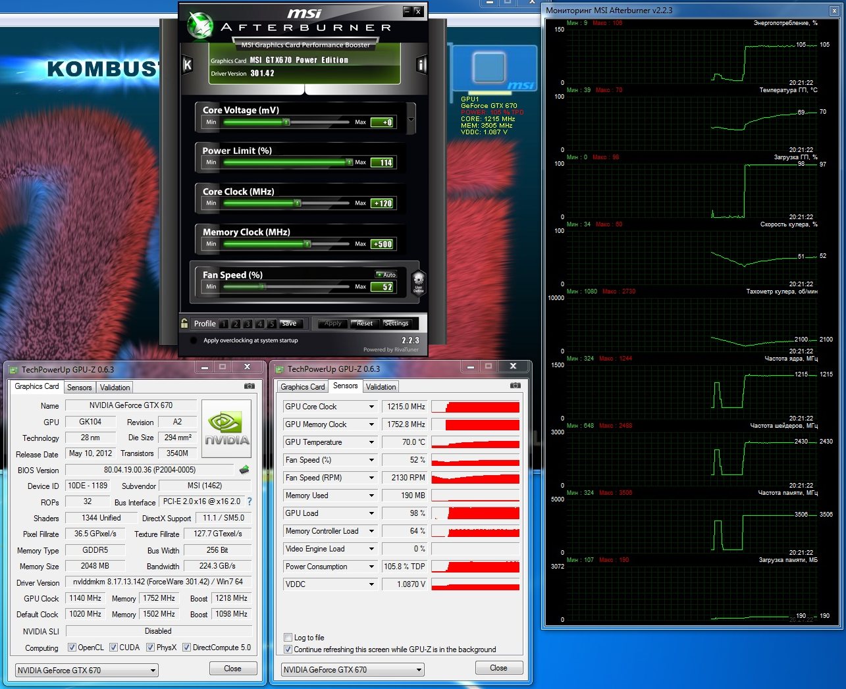Viewport: 846px width, 689px height.
Task: Open the GPU Core Clock sensor dropdown
Action: point(371,407)
